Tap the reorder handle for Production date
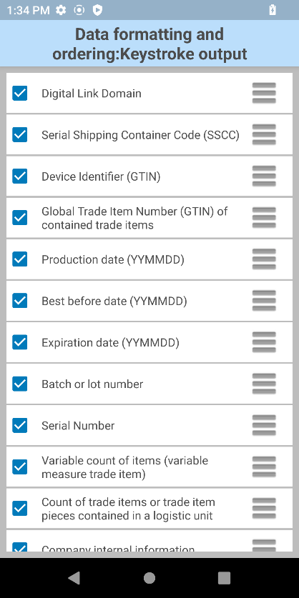Image resolution: width=299 pixels, height=598 pixels. pyautogui.click(x=264, y=259)
